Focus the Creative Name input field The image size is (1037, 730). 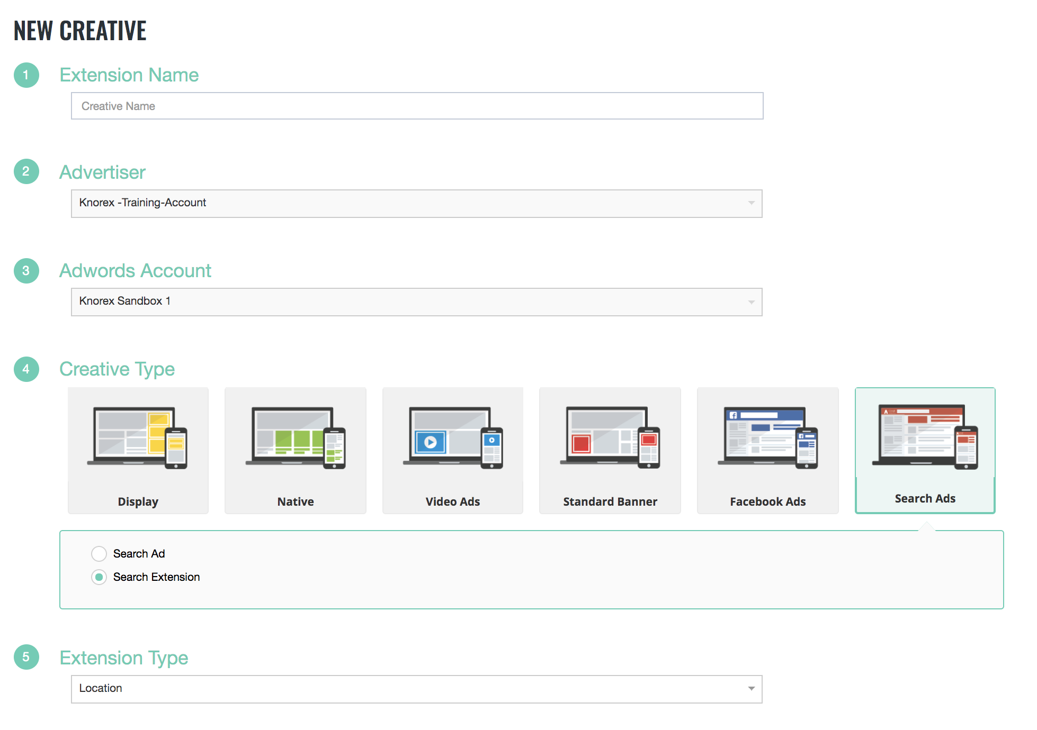click(416, 106)
